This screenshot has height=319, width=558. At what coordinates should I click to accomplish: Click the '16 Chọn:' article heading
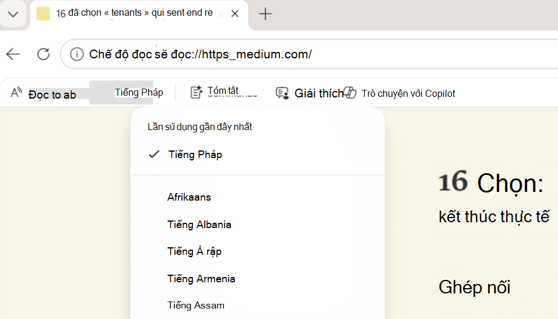tap(491, 183)
